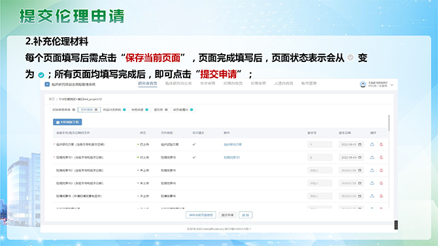Click version number input in 知情同意书2 row

pos(320,170)
